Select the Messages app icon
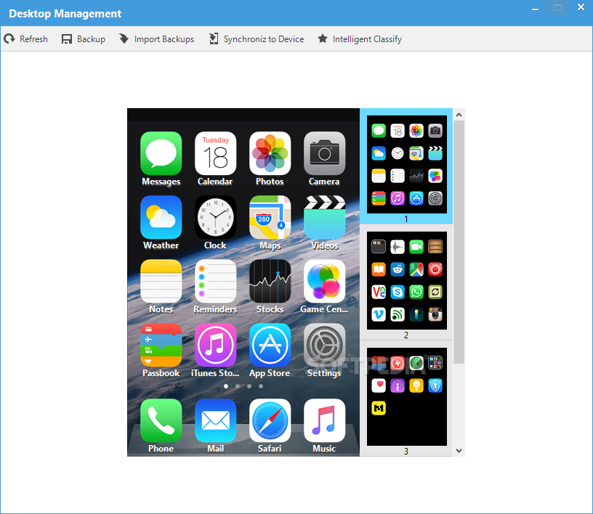 click(x=161, y=153)
